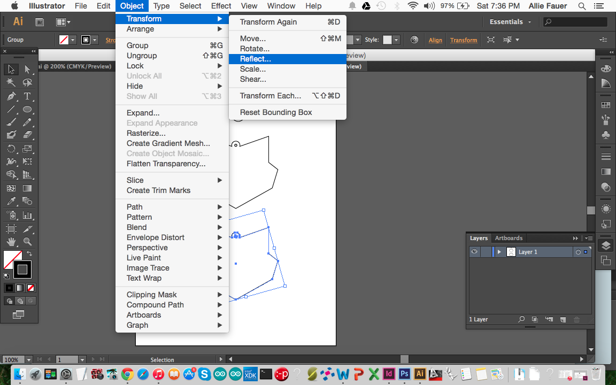Image resolution: width=616 pixels, height=385 pixels.
Task: Select the Paintbrush tool
Action: pos(12,120)
